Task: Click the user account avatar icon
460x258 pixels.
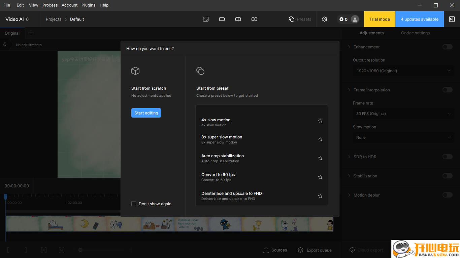Action: (355, 19)
